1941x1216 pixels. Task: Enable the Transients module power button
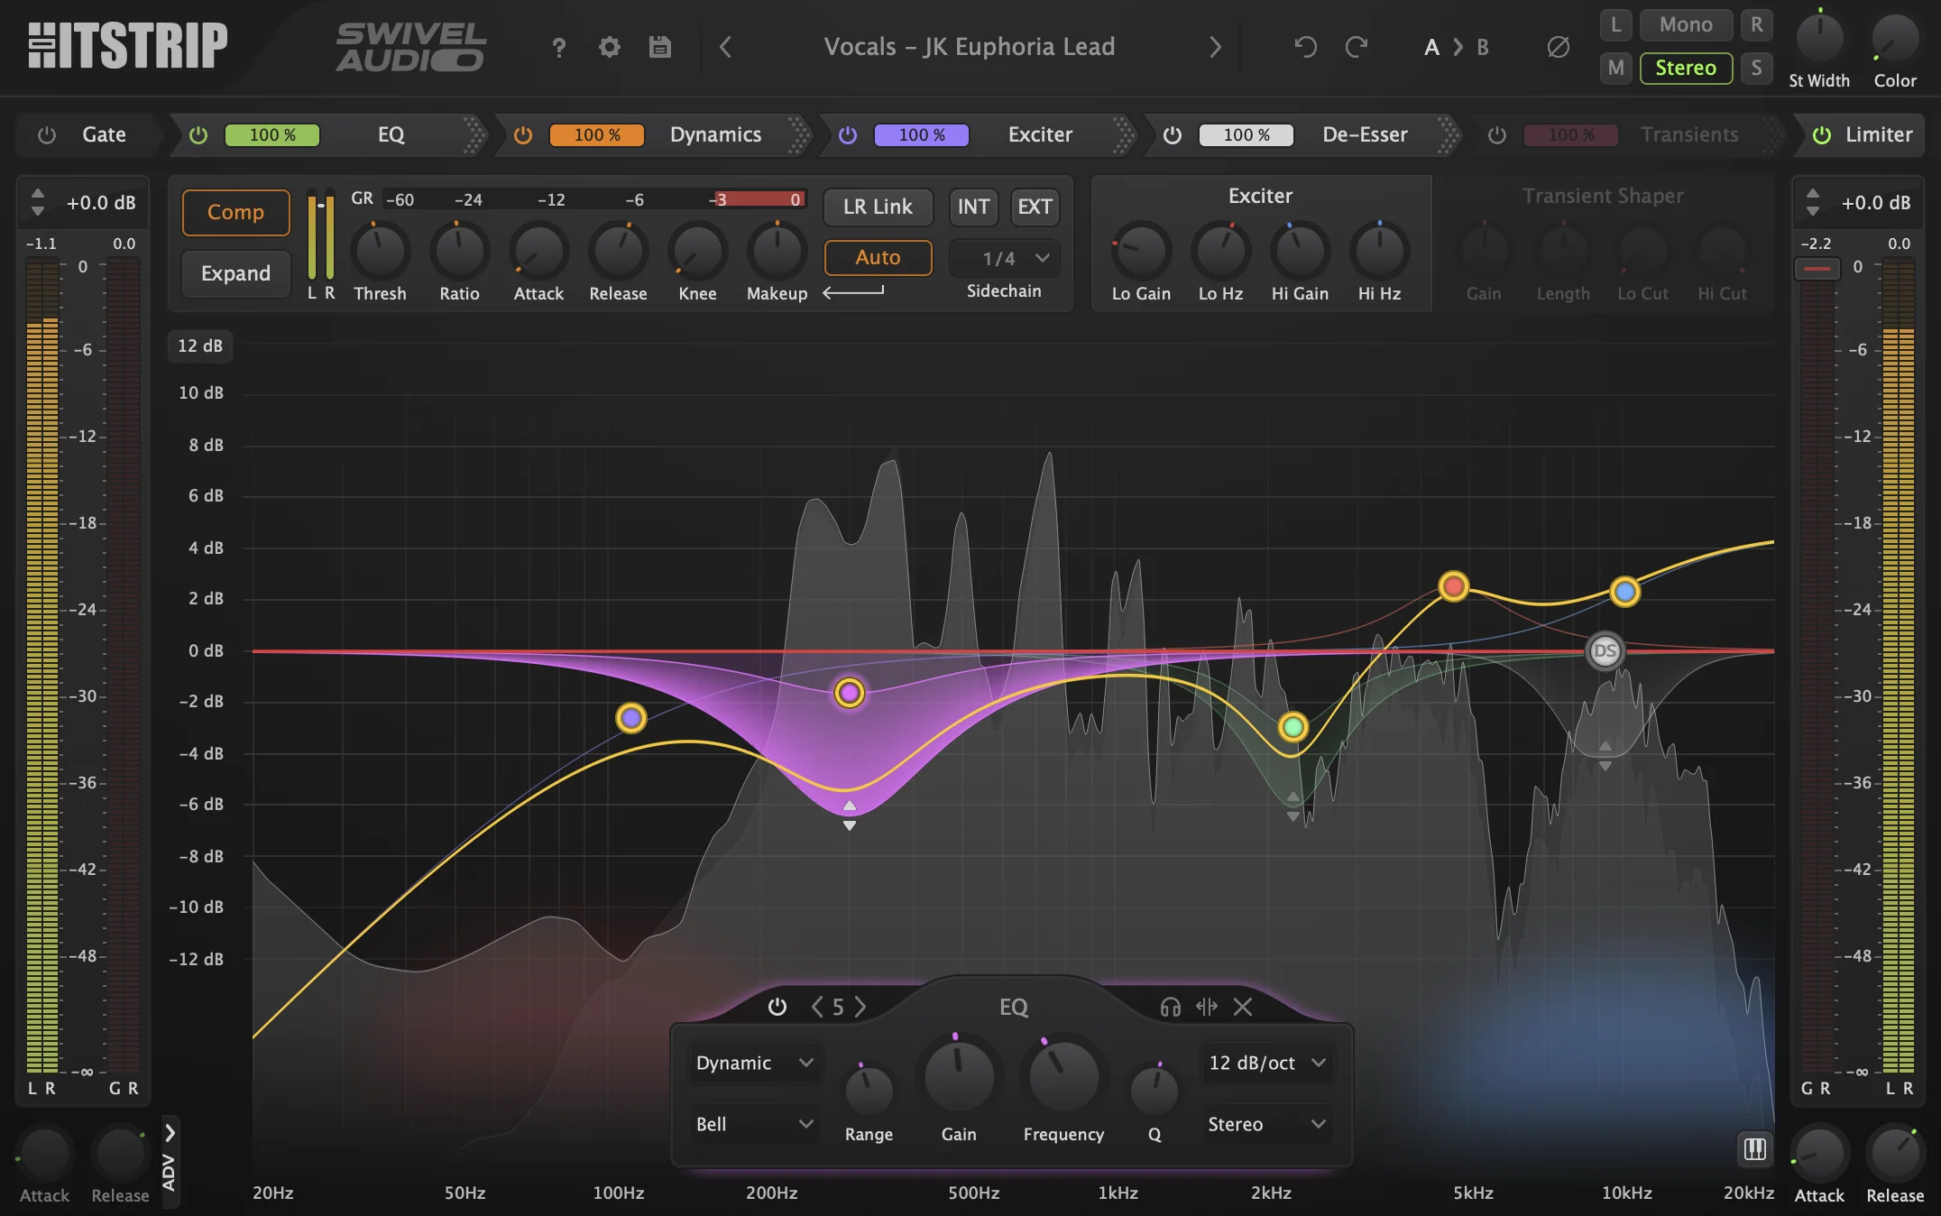[x=1497, y=134]
